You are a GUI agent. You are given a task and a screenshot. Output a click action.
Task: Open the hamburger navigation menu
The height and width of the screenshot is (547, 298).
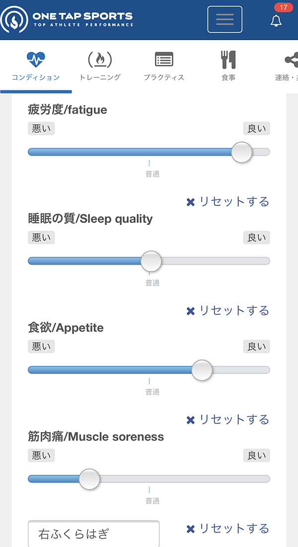(x=224, y=19)
